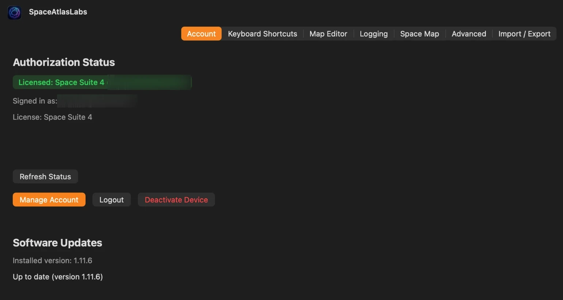Click the SpaceAtlasLabs title text
The image size is (563, 300).
pos(58,12)
